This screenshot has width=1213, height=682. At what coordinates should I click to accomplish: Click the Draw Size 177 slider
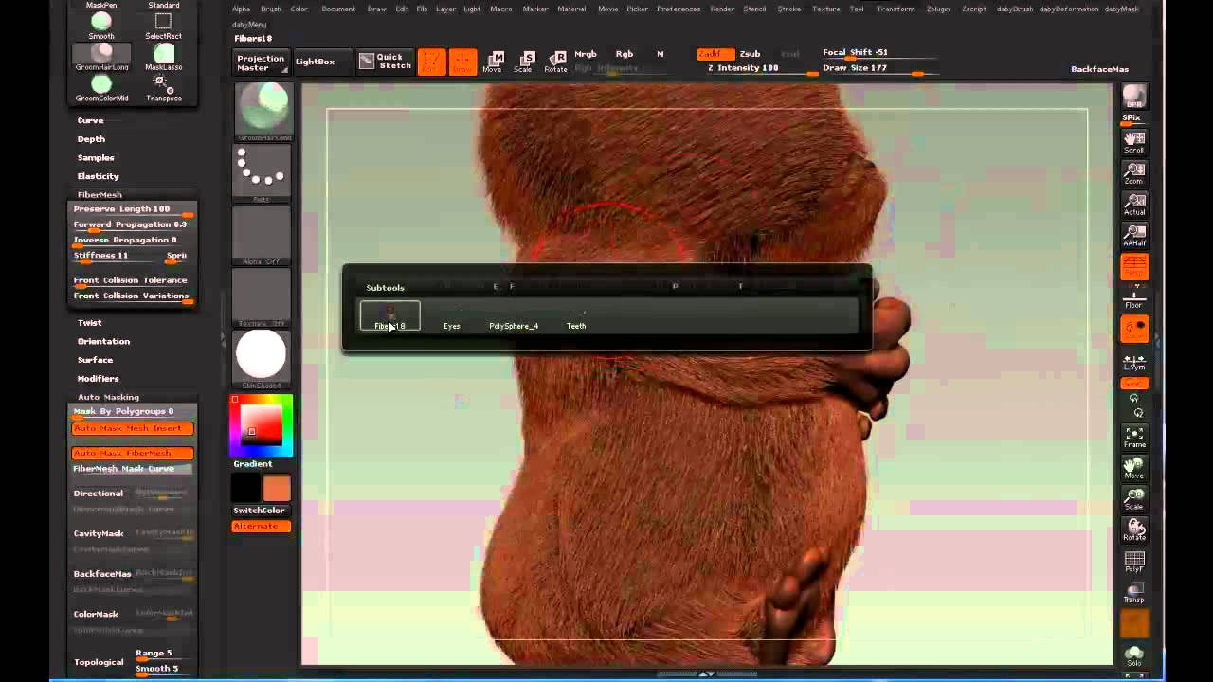(878, 68)
